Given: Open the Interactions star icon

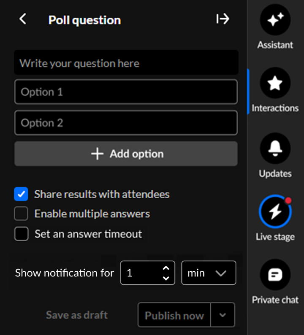Looking at the screenshot, I should (275, 83).
